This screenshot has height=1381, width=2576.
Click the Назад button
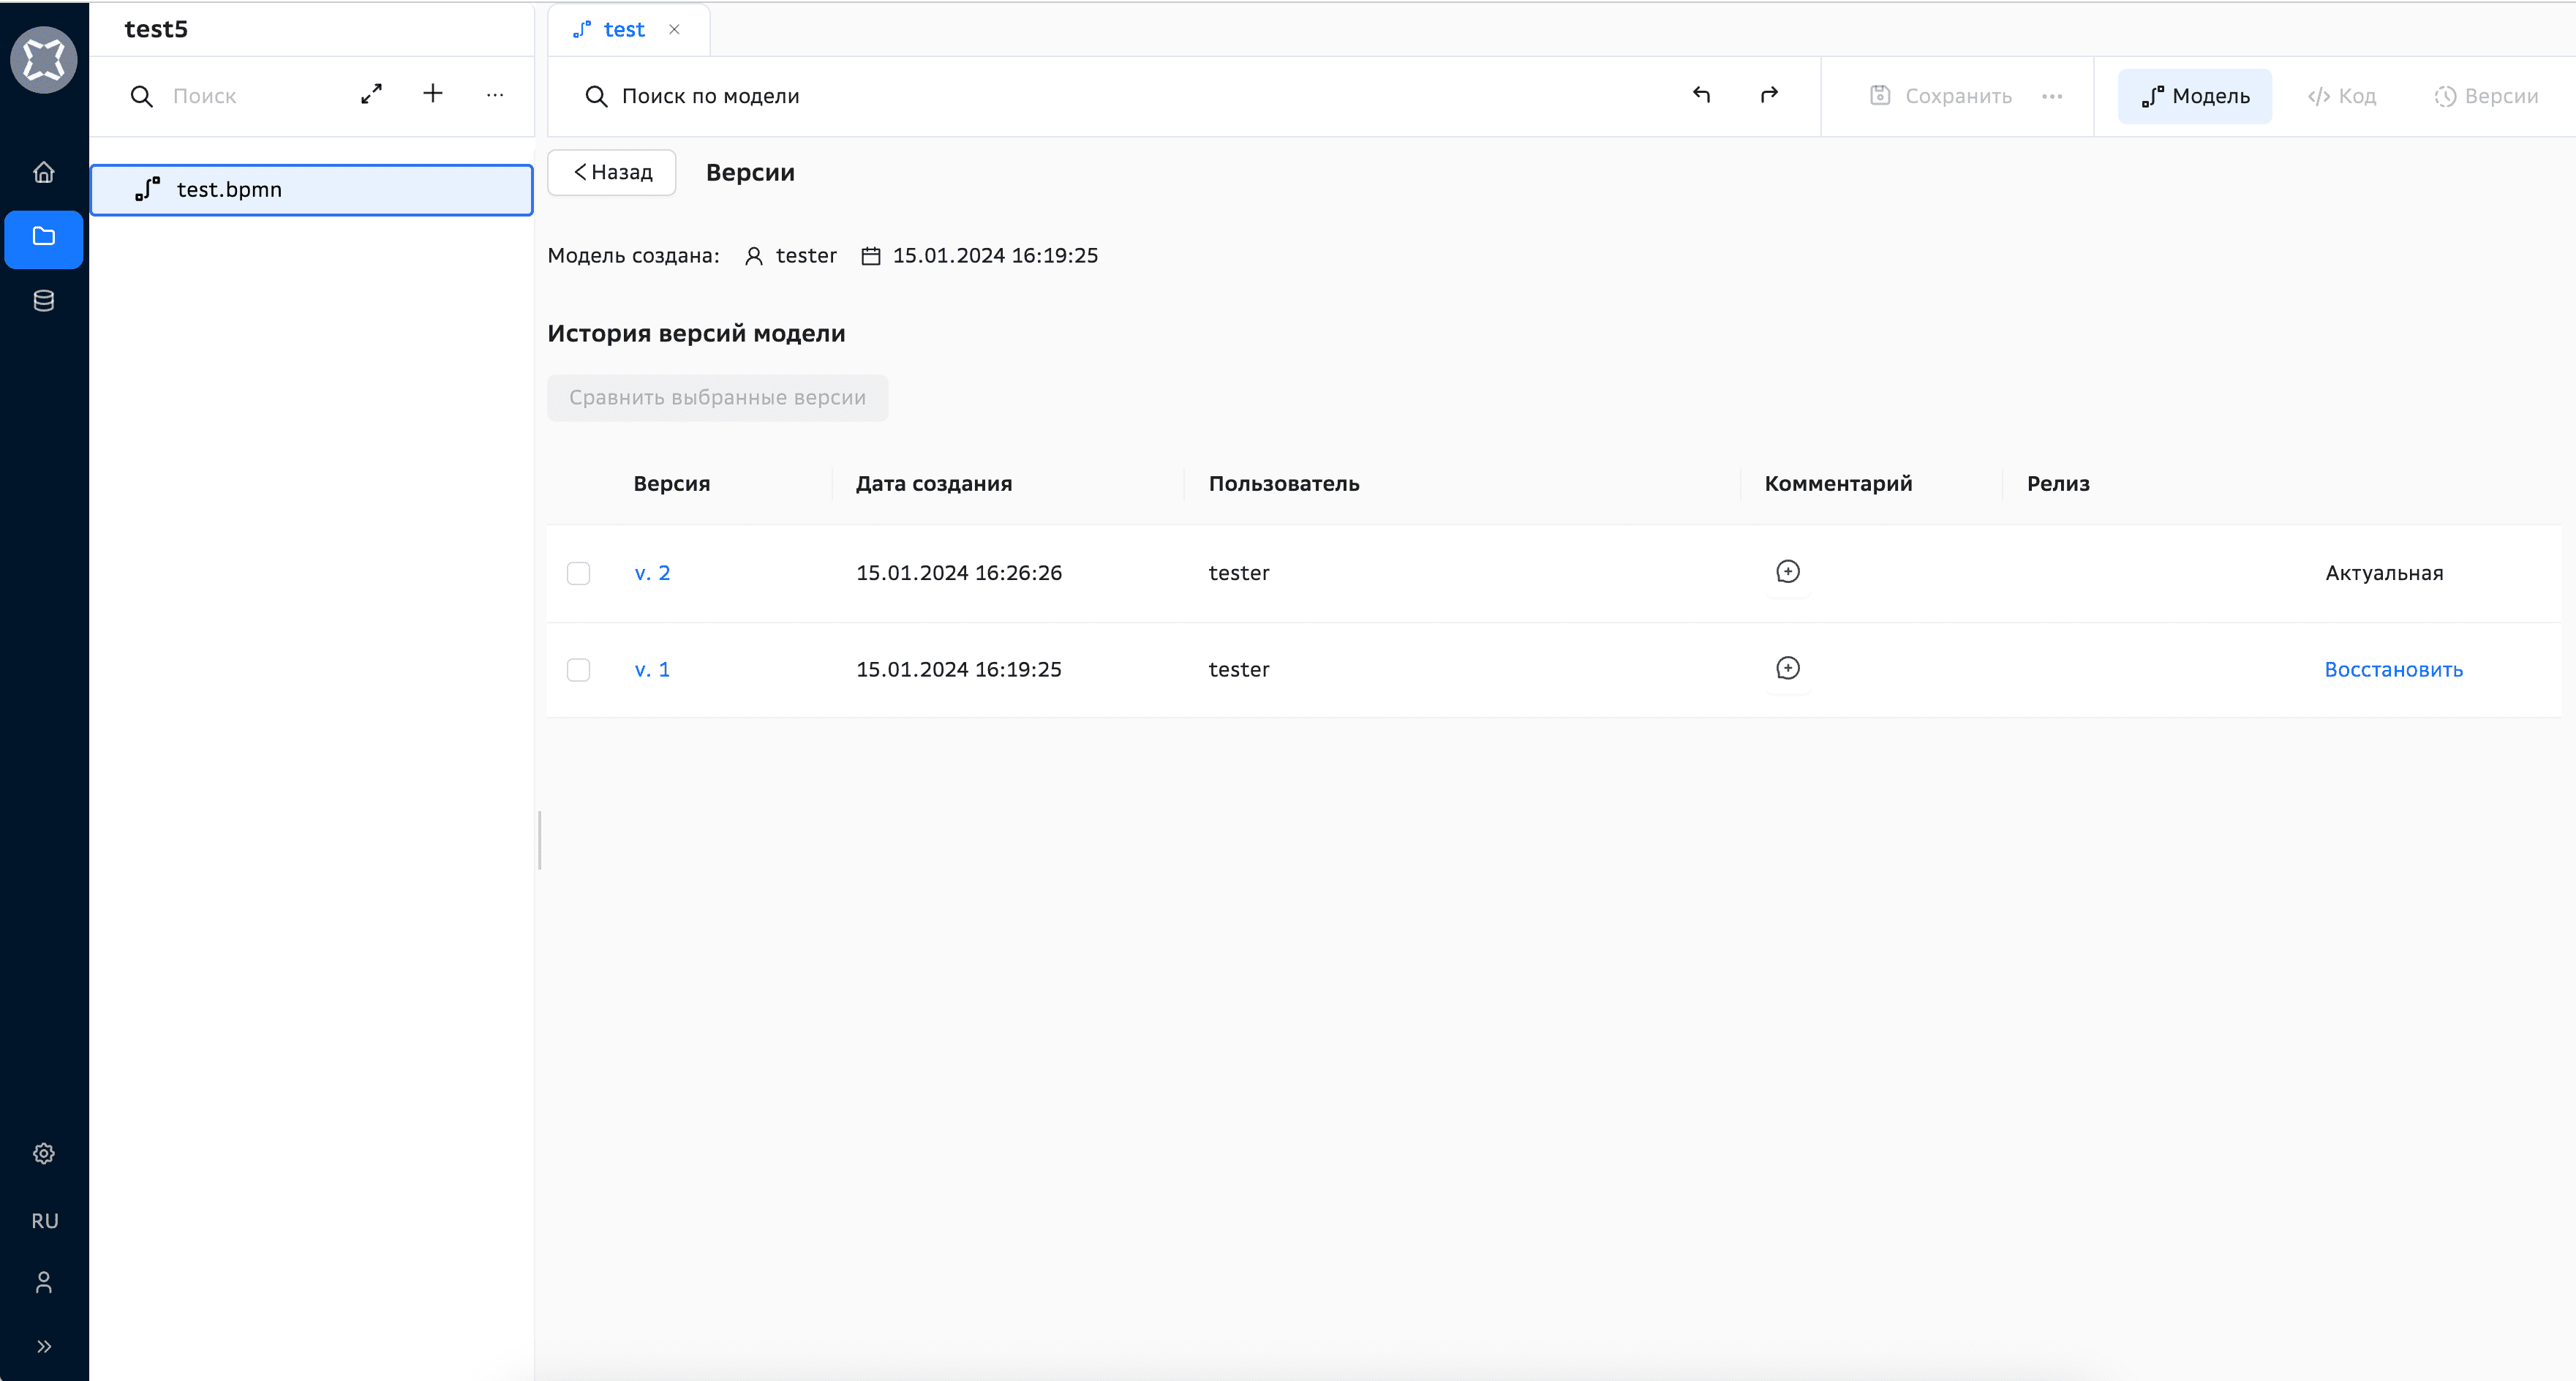coord(612,172)
